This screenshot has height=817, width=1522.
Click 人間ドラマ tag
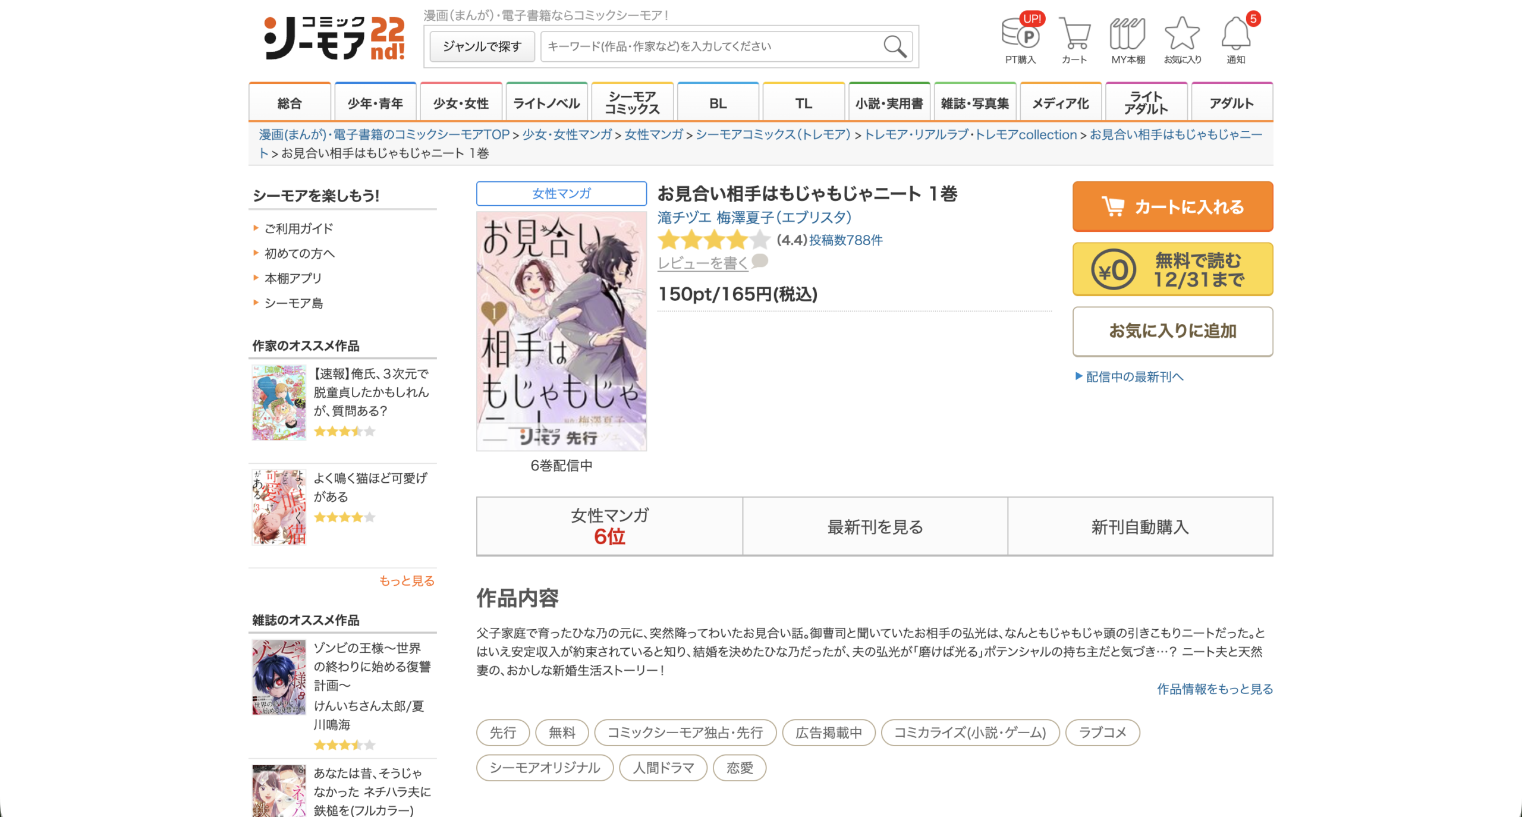663,768
